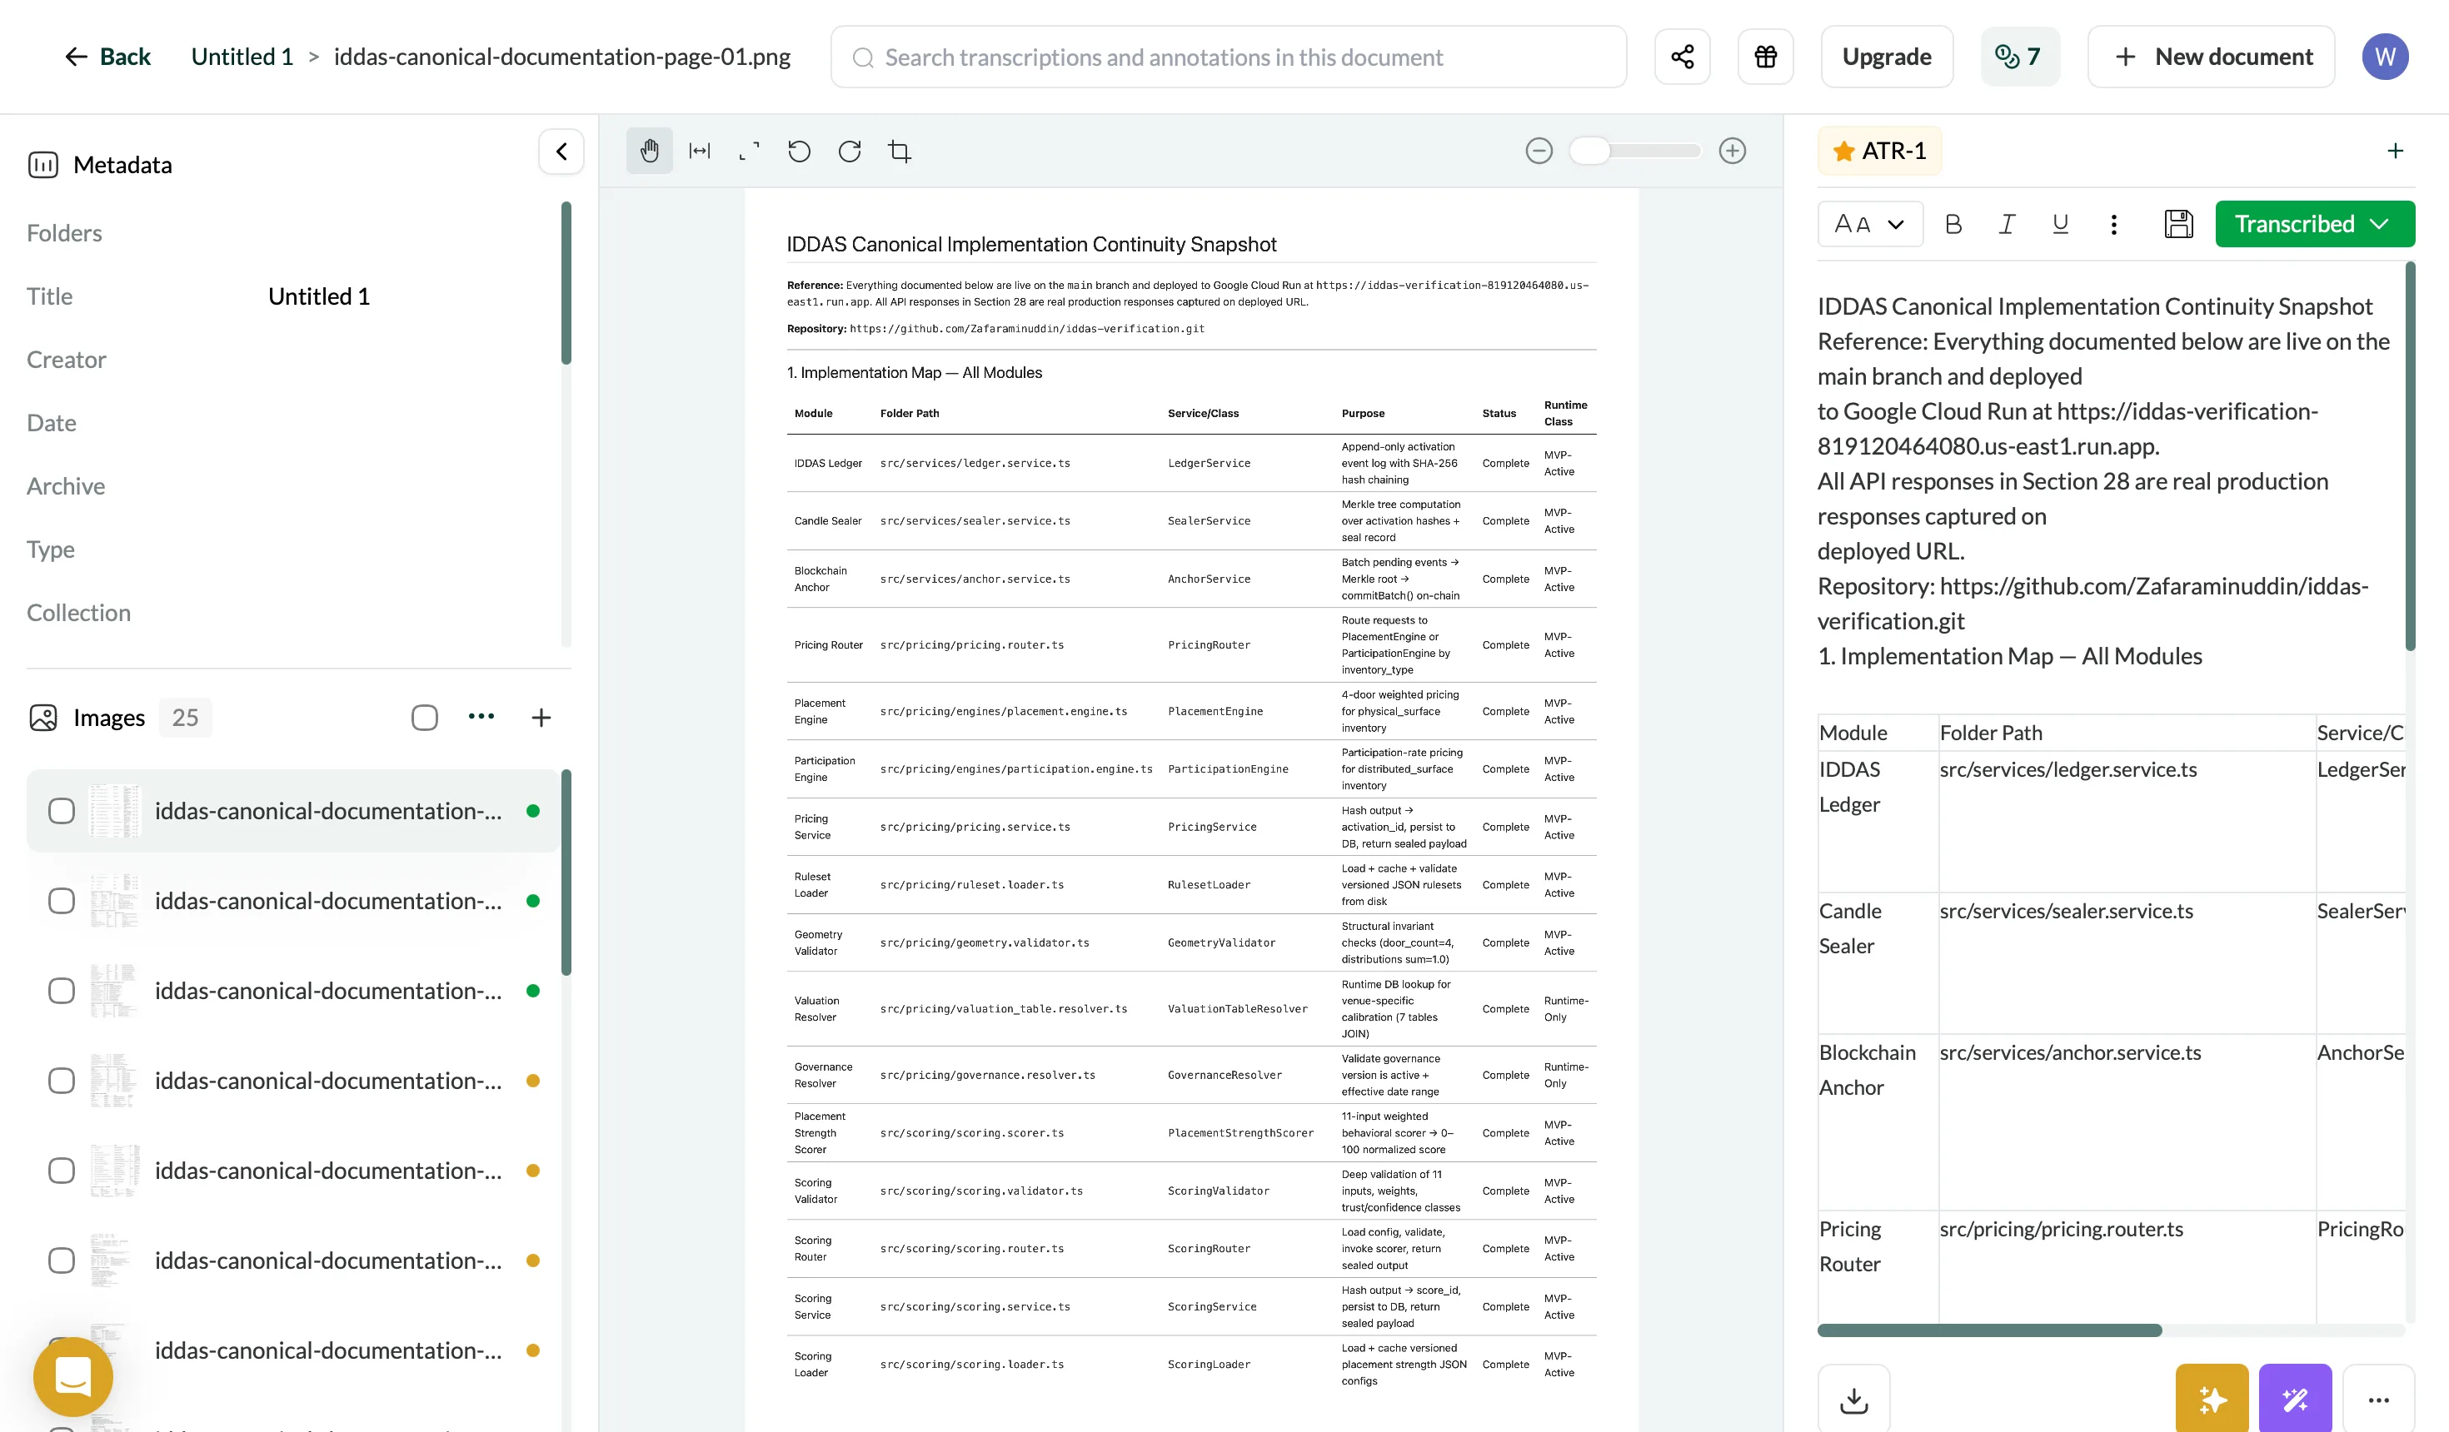Check the sixth image's checkbox
The height and width of the screenshot is (1432, 2449).
pyautogui.click(x=62, y=1260)
